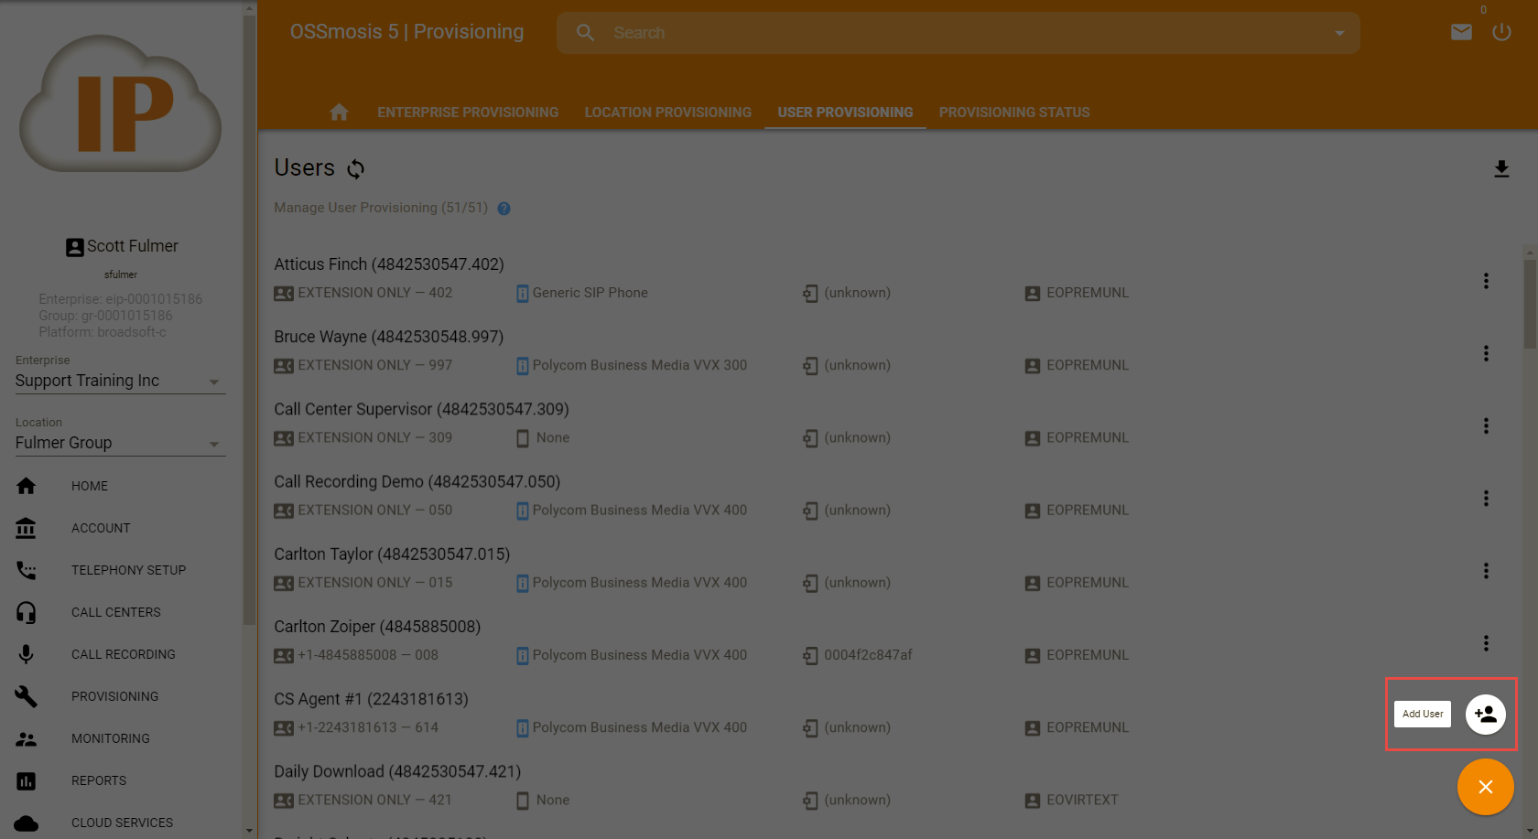Switch to Enterprise Provisioning tab
Screen dimensions: 1538x839
tap(468, 113)
